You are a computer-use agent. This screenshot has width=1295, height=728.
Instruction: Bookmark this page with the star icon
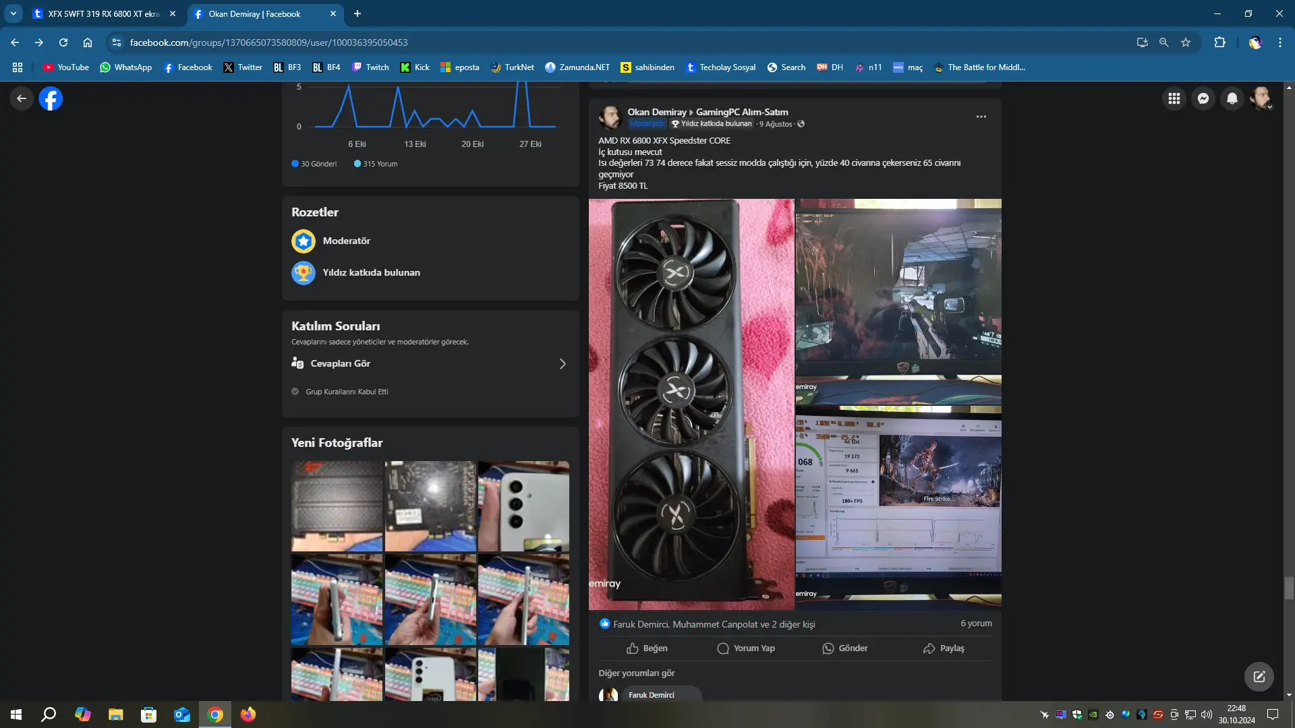(x=1186, y=42)
